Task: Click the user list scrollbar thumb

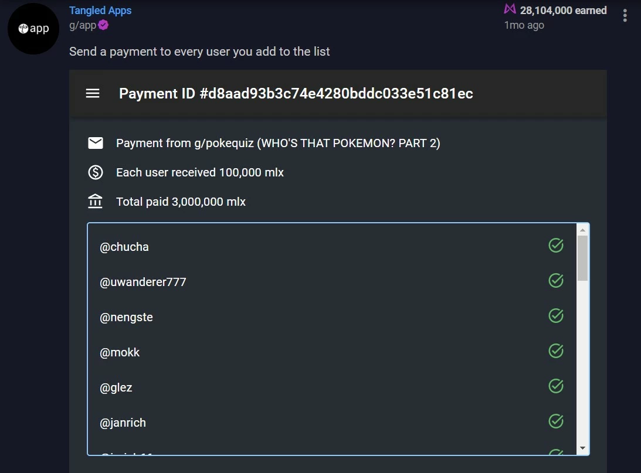Action: (x=582, y=258)
